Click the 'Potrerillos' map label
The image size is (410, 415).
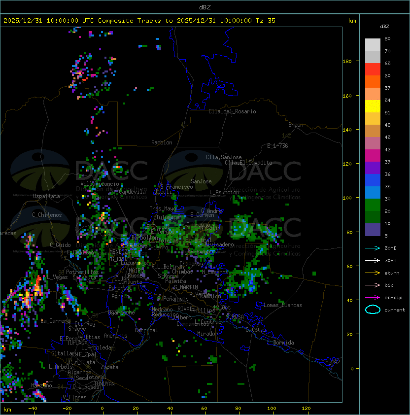(82, 272)
